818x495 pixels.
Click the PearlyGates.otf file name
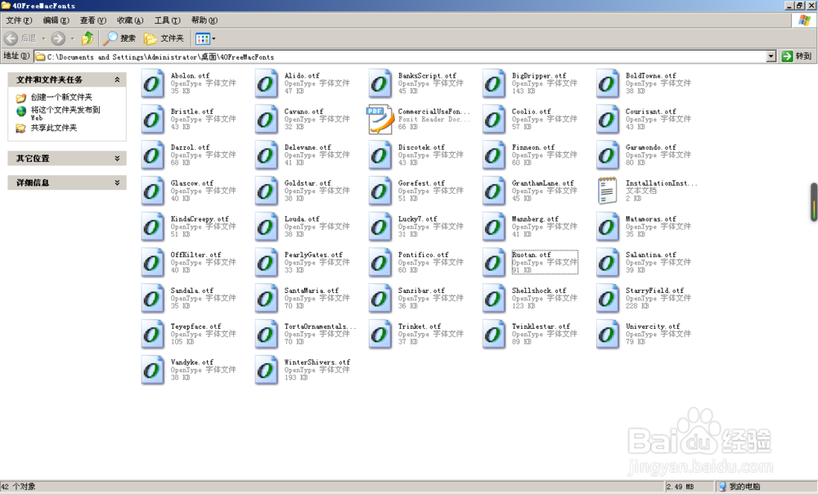(x=313, y=255)
